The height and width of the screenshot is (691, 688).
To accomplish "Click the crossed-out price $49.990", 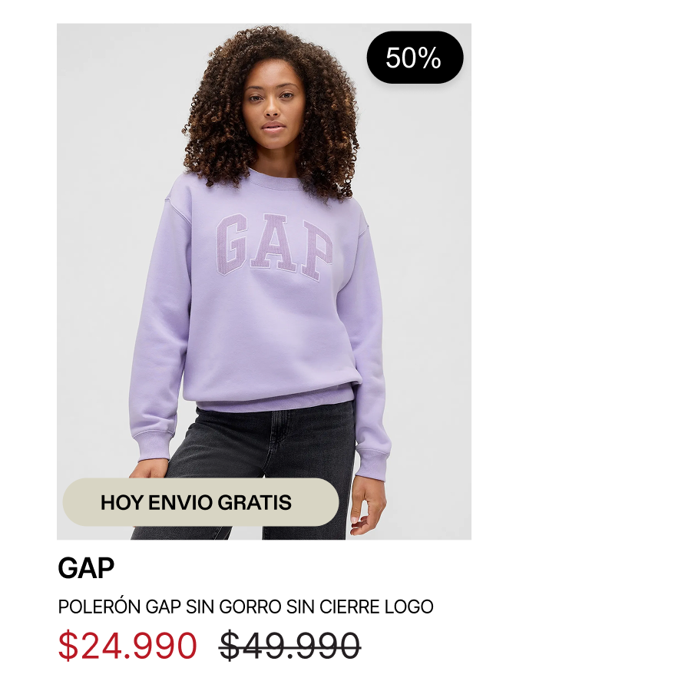I will pyautogui.click(x=290, y=646).
